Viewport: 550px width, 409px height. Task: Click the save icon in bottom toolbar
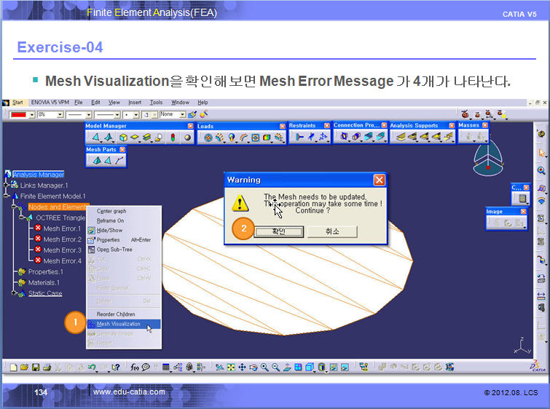pyautogui.click(x=36, y=368)
